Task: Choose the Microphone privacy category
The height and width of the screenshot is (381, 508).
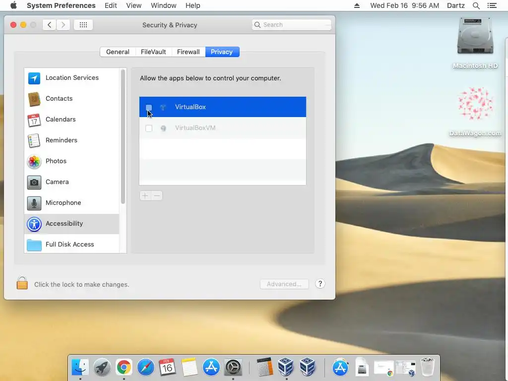Action: point(71,203)
